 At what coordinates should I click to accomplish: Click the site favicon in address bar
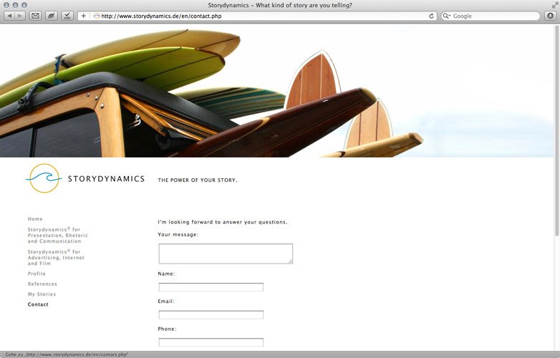[x=97, y=16]
